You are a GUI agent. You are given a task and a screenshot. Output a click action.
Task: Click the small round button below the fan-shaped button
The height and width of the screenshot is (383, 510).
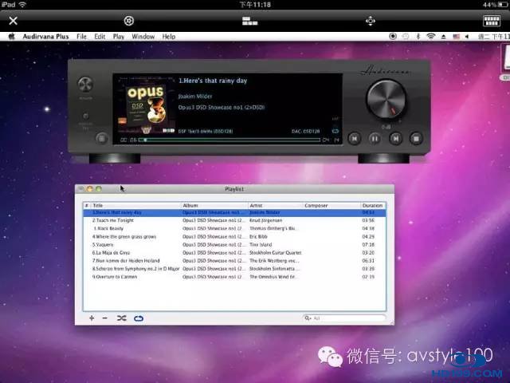85,116
